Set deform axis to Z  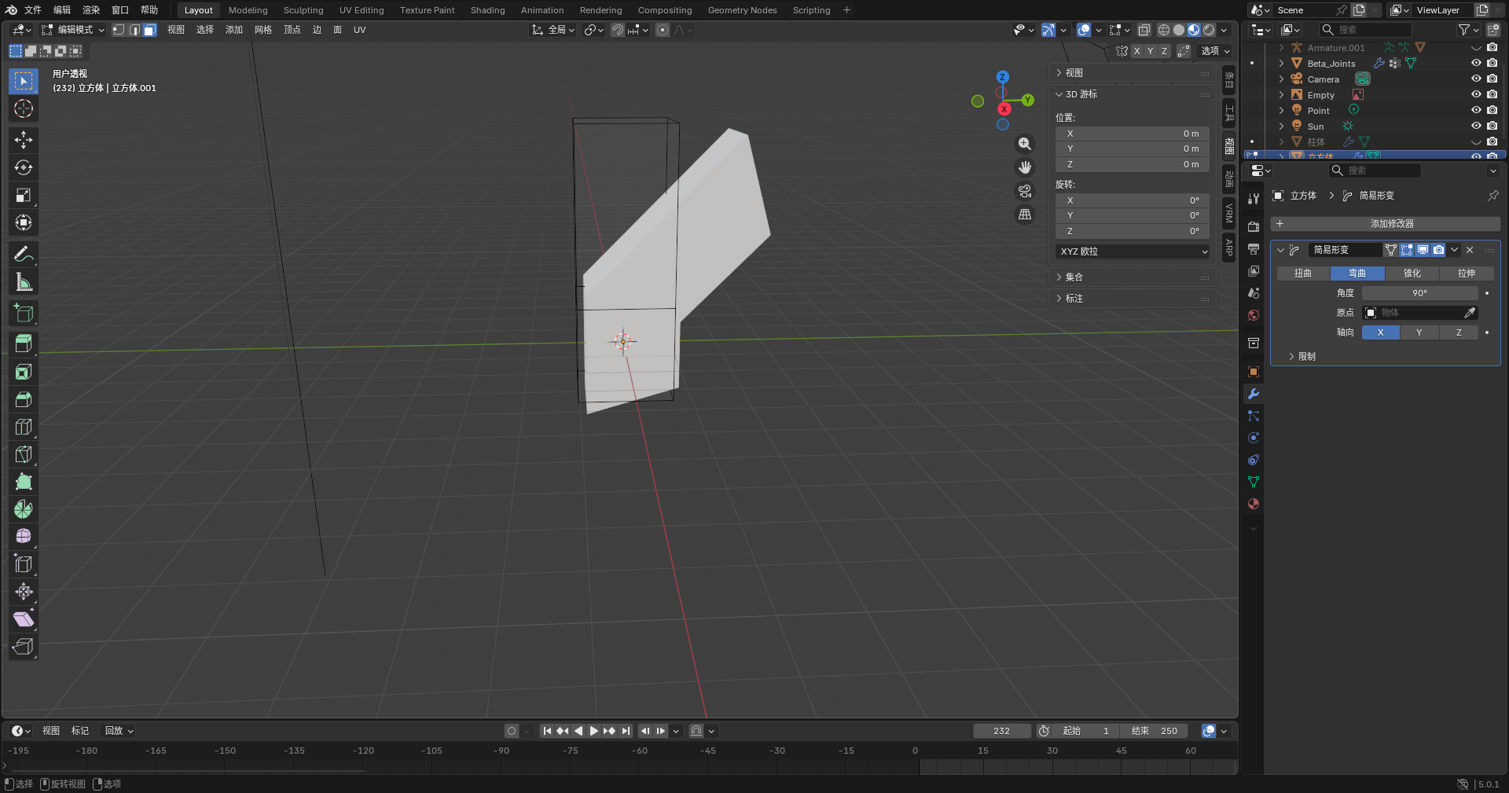tap(1459, 332)
